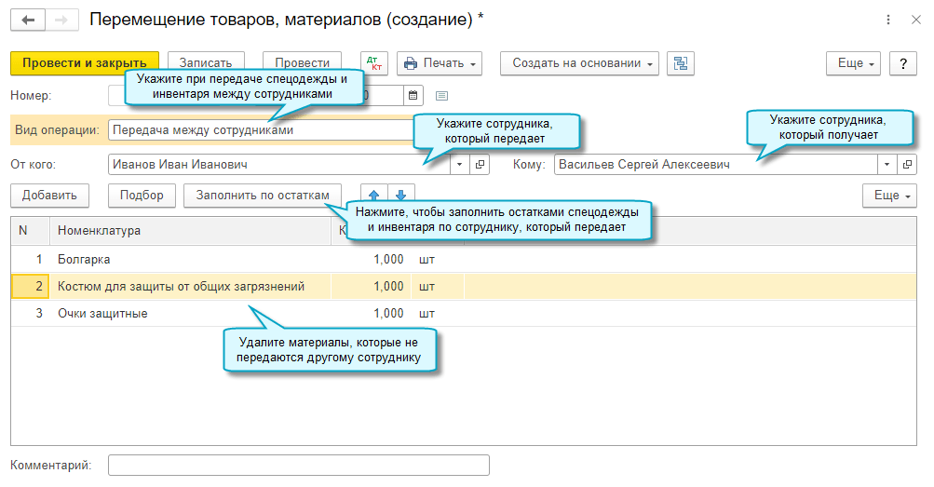Expand the От кого employee dropdown
The width and height of the screenshot is (934, 487).
[x=460, y=165]
